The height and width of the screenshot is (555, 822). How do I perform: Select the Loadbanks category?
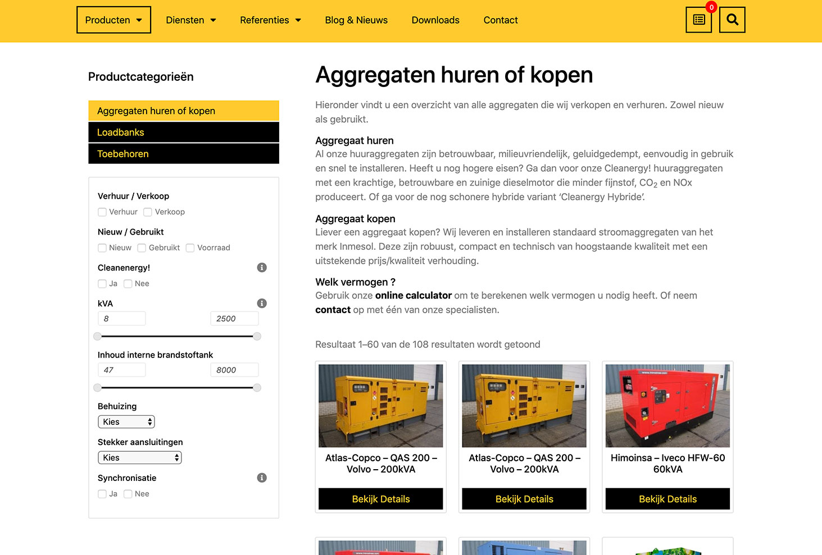pyautogui.click(x=184, y=132)
